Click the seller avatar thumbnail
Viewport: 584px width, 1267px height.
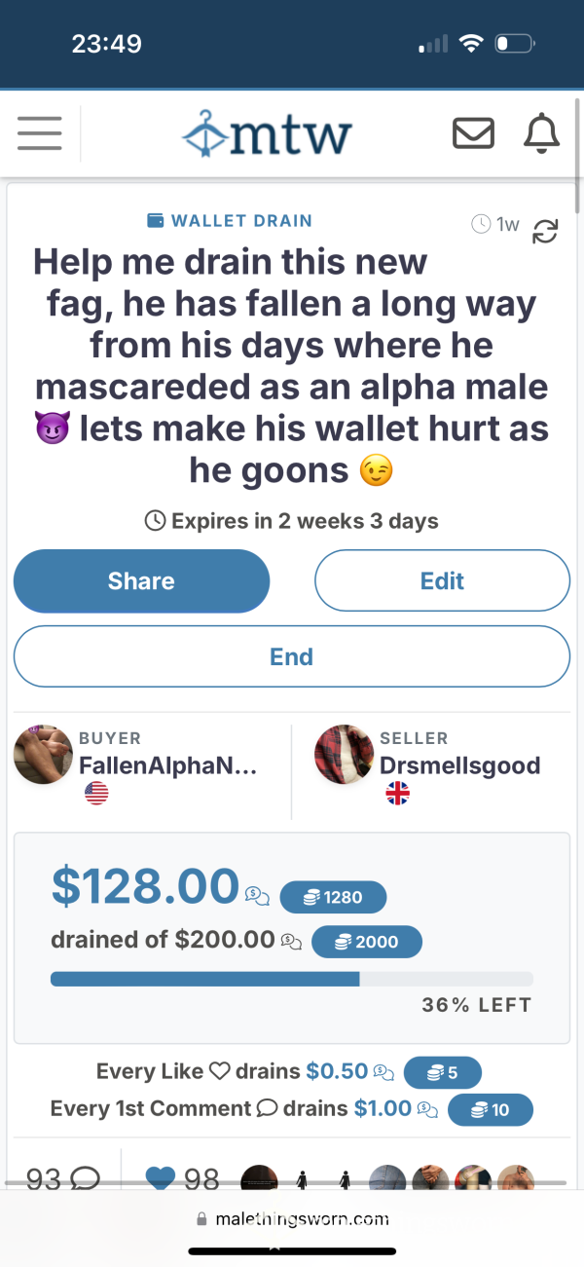(x=345, y=755)
